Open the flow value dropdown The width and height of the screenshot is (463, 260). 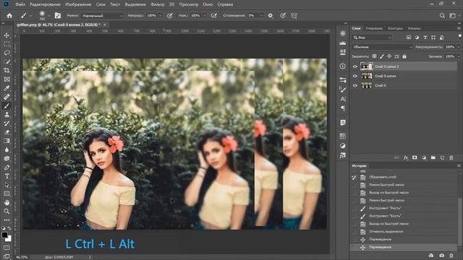point(204,16)
